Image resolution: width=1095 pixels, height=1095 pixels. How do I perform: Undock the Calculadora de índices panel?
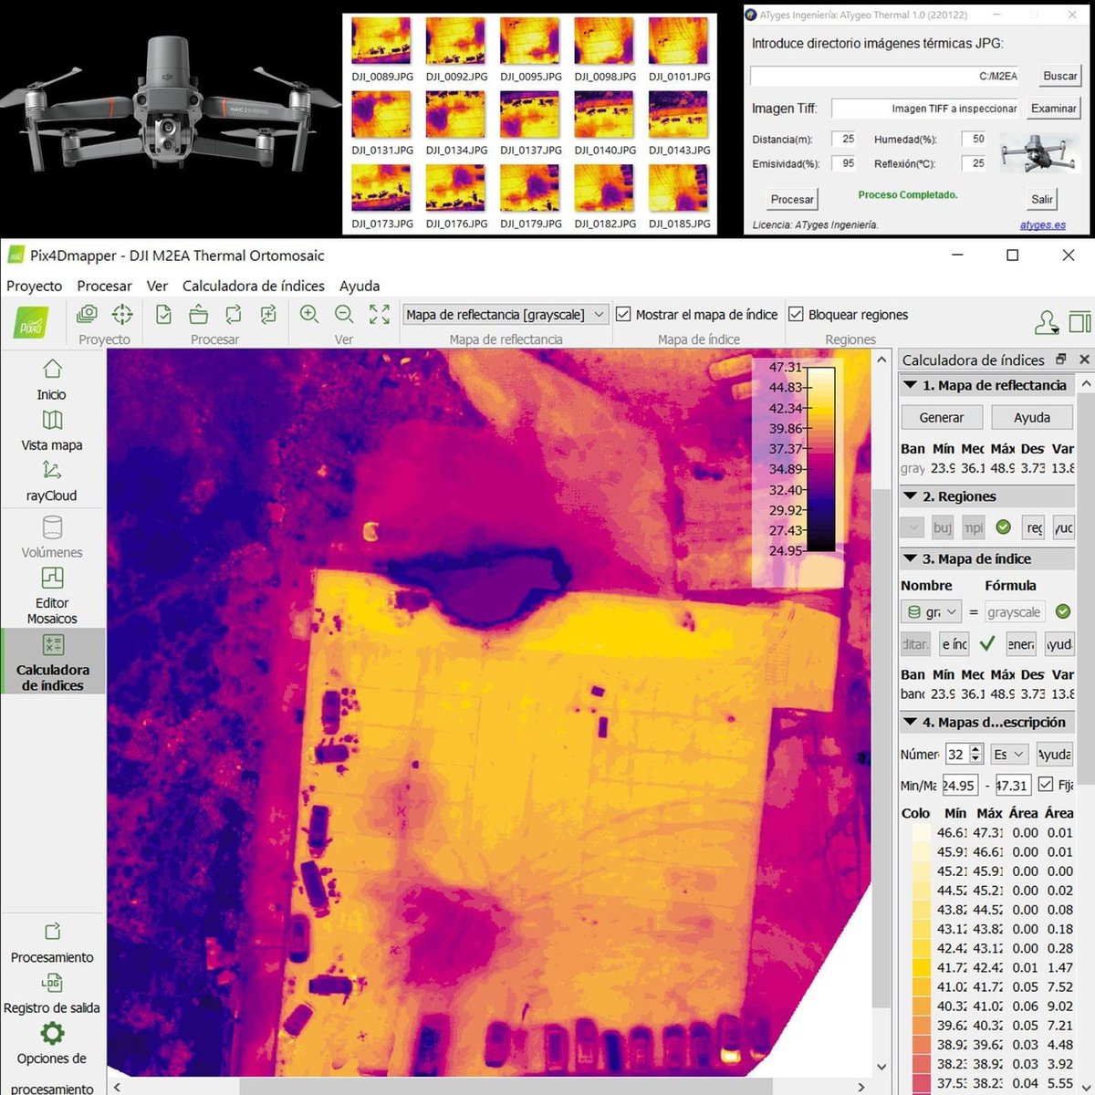tap(1061, 360)
